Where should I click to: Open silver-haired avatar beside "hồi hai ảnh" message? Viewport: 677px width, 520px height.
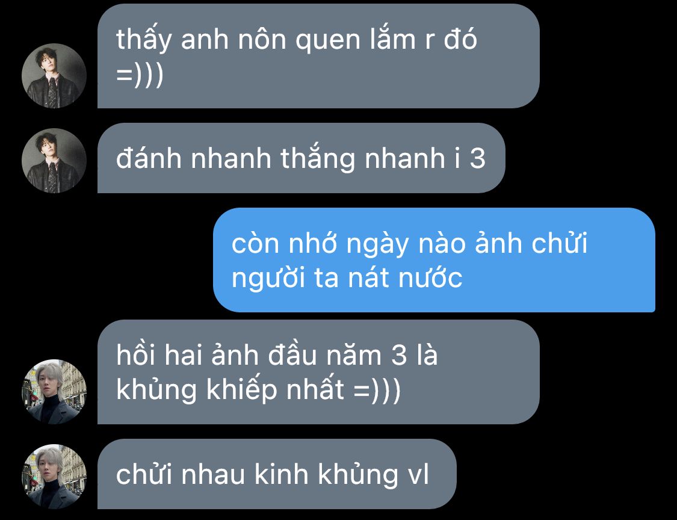tap(54, 392)
